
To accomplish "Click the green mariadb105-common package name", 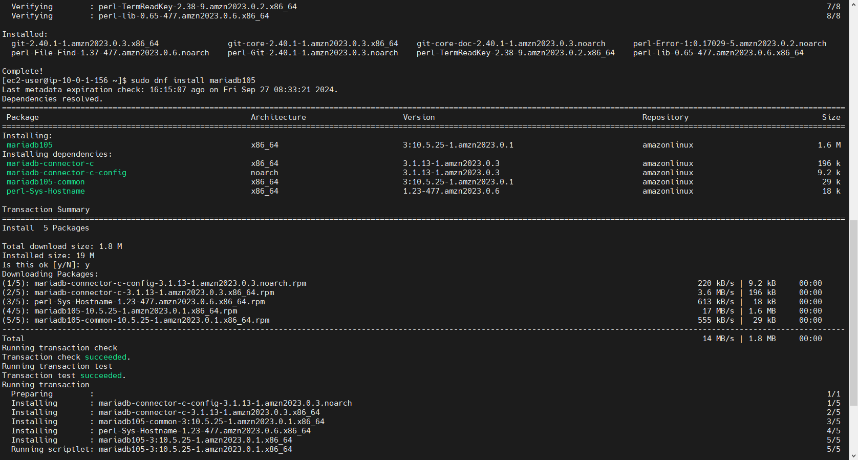I will (46, 182).
